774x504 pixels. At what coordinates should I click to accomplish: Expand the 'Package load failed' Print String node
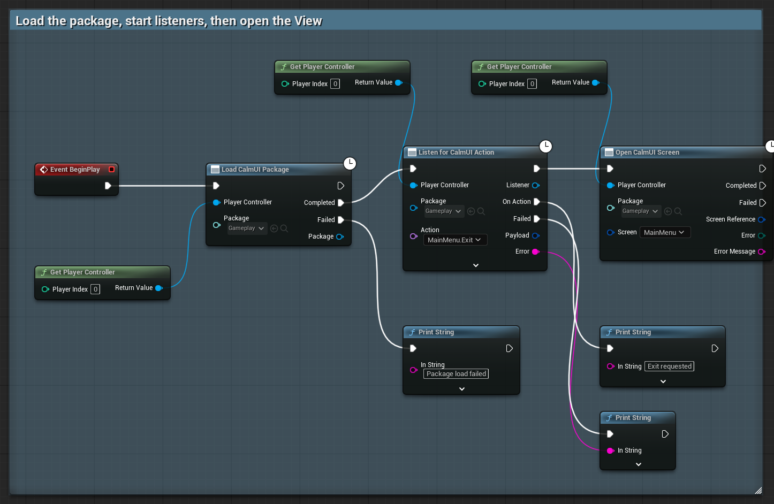point(461,389)
